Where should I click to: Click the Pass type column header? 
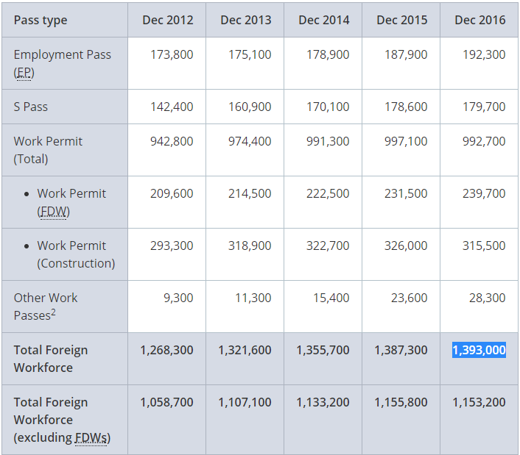[41, 20]
